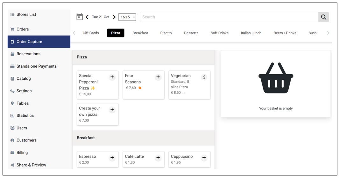Switch to the Desserts category tab
This screenshot has width=339, height=178.
pyautogui.click(x=191, y=33)
